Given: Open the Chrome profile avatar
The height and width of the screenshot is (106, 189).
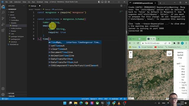Looking at the screenshot, I should coord(182,43).
